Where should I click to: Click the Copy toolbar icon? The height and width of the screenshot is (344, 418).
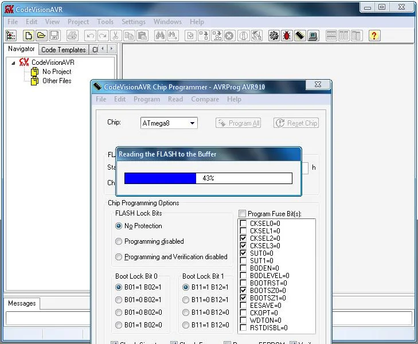click(129, 36)
